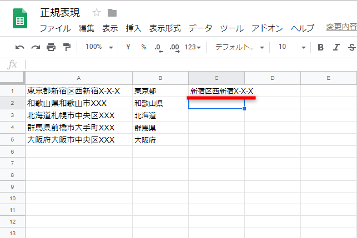Toggle italic formatting

pyautogui.click(x=336, y=47)
